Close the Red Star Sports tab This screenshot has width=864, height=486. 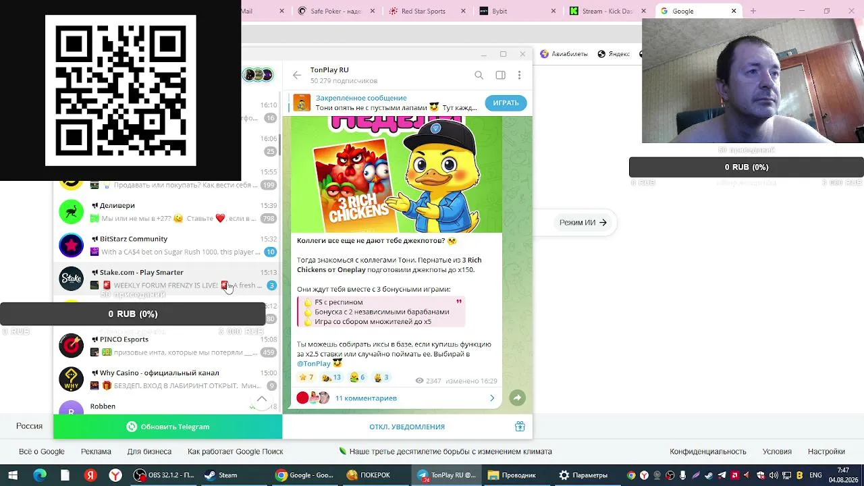(x=463, y=11)
